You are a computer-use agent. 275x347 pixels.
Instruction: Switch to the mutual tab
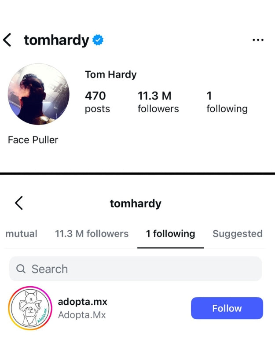point(21,234)
